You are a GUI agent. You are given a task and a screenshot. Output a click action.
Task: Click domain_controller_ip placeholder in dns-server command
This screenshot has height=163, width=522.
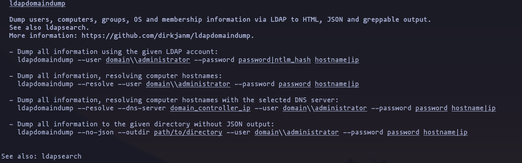(x=210, y=108)
